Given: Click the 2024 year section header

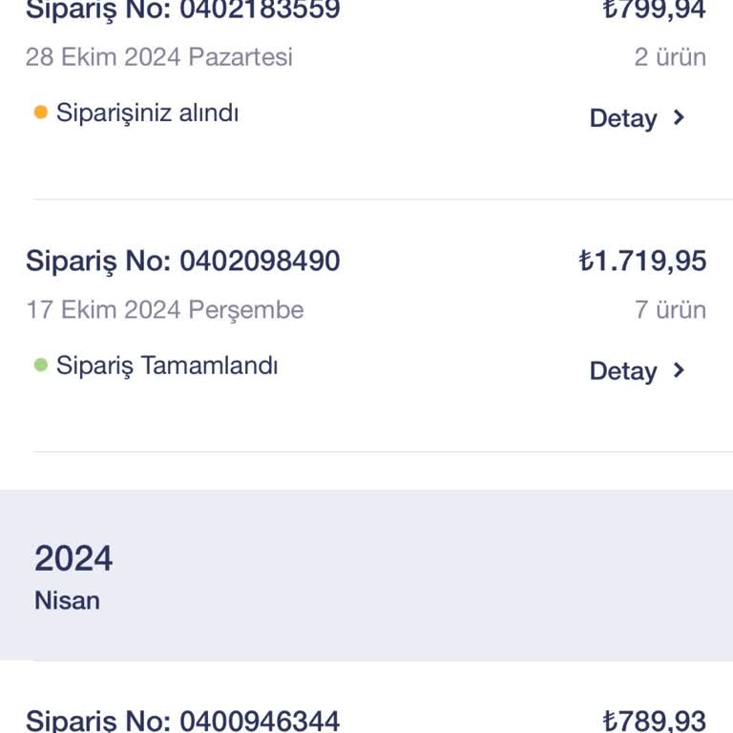Looking at the screenshot, I should coord(73,558).
